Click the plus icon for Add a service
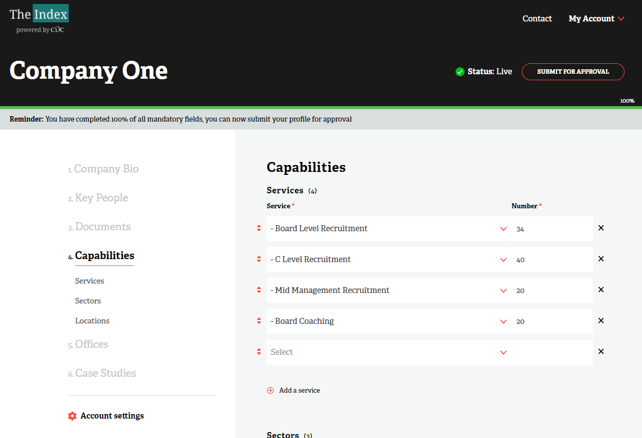 (271, 391)
